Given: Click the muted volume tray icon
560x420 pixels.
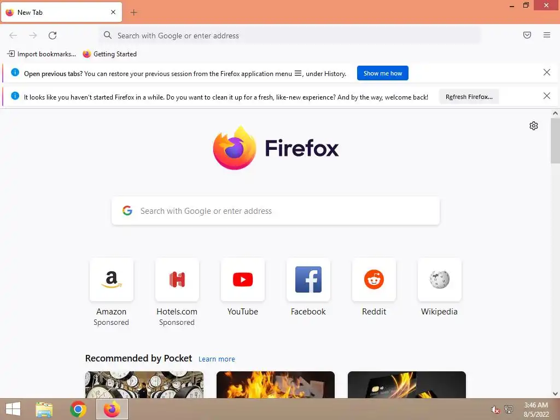Looking at the screenshot, I should [495, 410].
